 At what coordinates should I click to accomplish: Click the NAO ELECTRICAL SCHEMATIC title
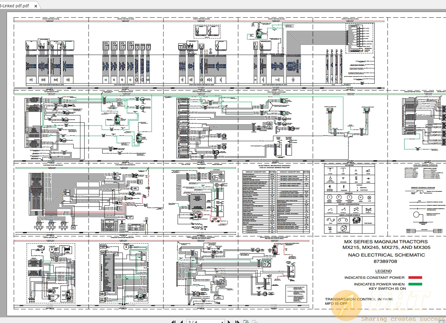click(386, 255)
